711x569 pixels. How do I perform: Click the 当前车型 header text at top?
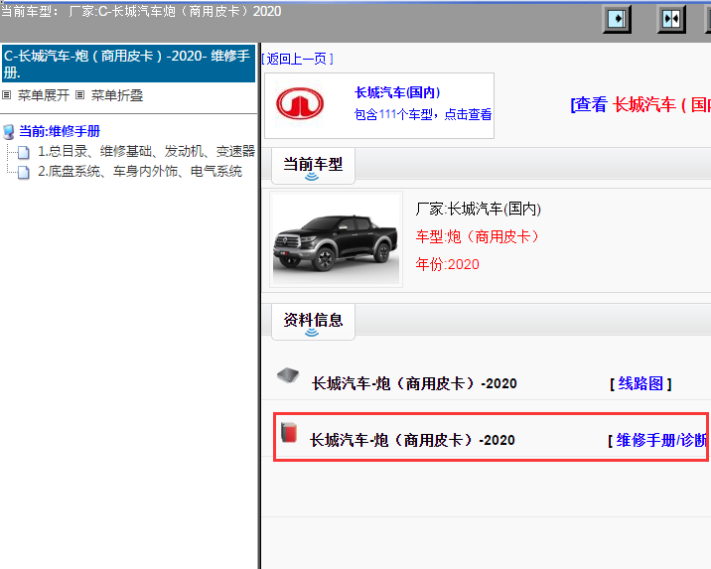(x=141, y=11)
